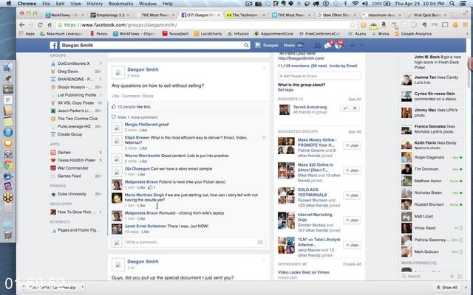
Task: Reload the page with refresh icon
Action: click(40, 25)
